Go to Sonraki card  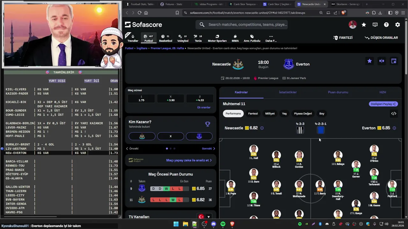(208, 149)
